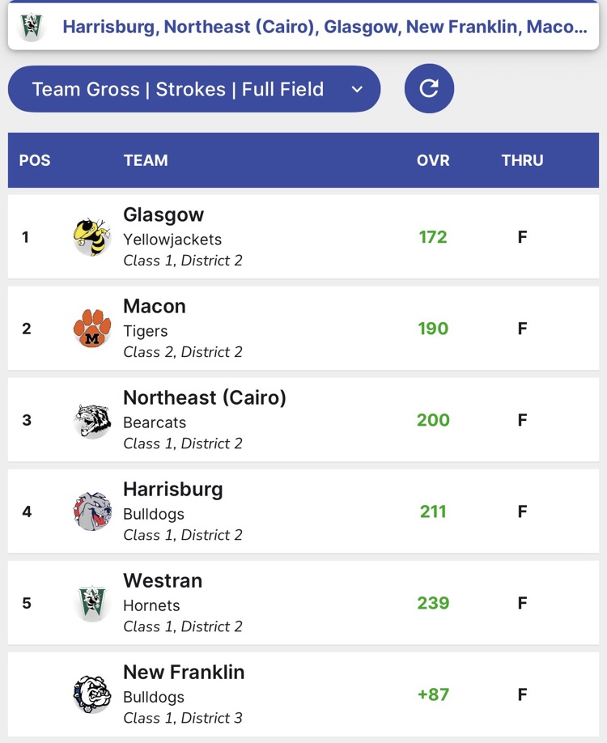
Task: Open the Macon team name link
Action: pos(155,306)
